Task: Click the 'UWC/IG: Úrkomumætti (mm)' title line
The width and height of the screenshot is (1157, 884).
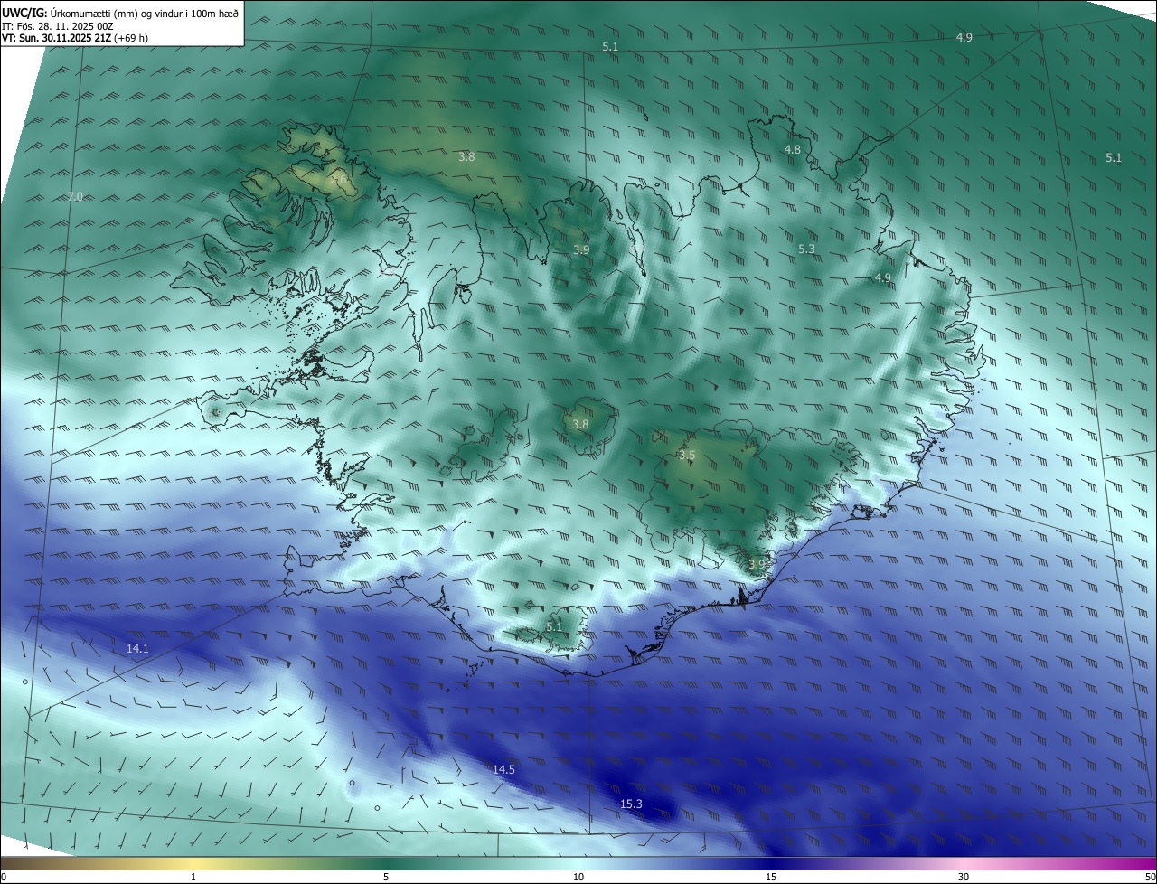Action: (x=120, y=12)
